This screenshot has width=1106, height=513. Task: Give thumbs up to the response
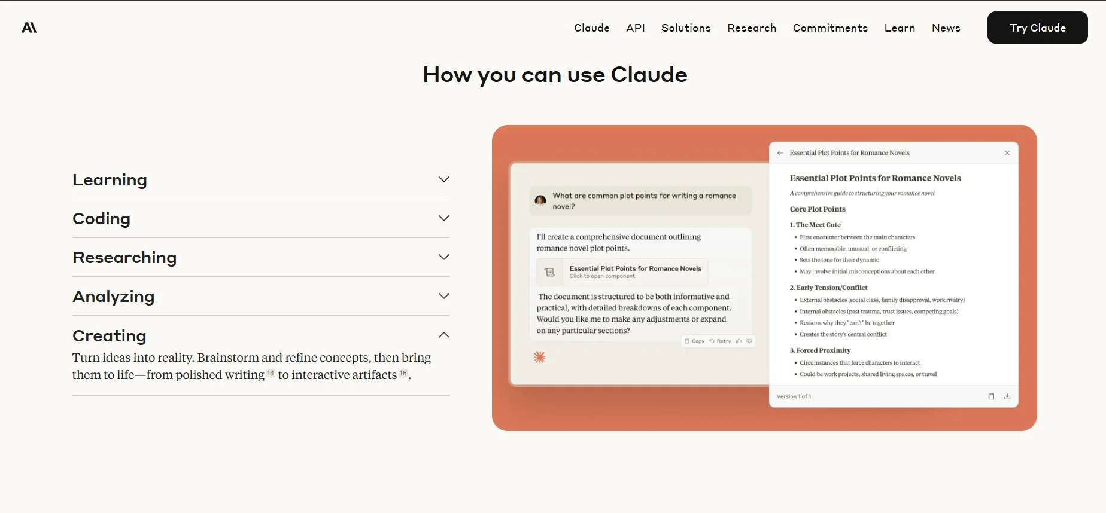pos(739,341)
